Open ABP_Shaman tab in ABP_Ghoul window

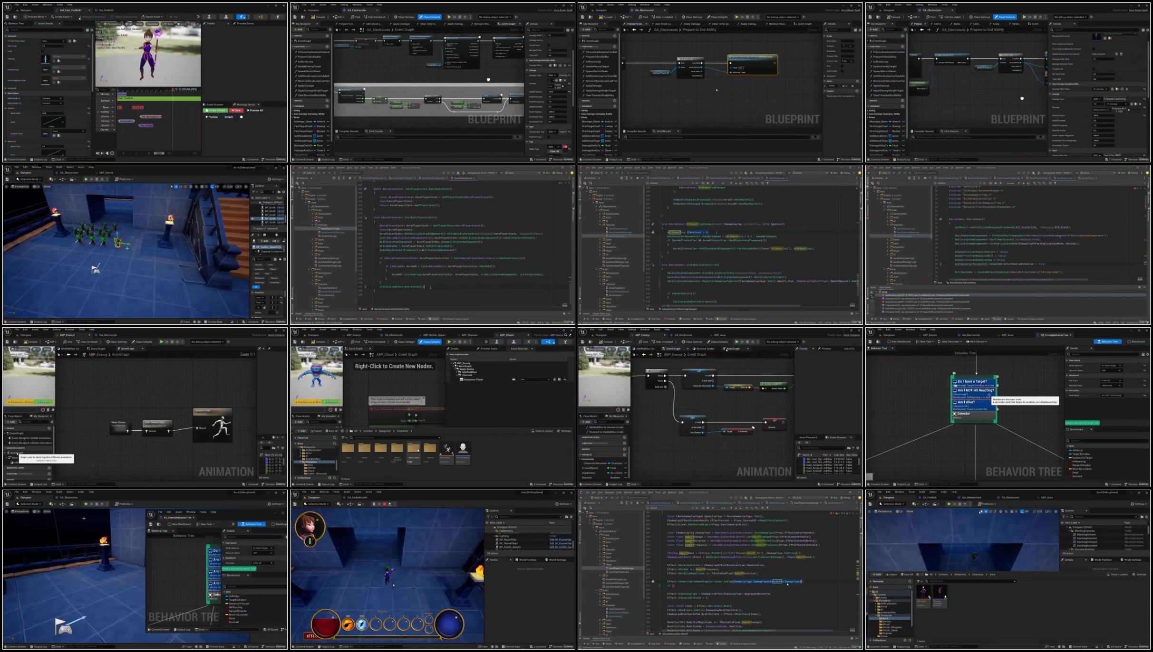click(x=470, y=335)
